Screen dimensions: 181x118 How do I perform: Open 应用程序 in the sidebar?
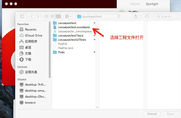[x=28, y=41]
